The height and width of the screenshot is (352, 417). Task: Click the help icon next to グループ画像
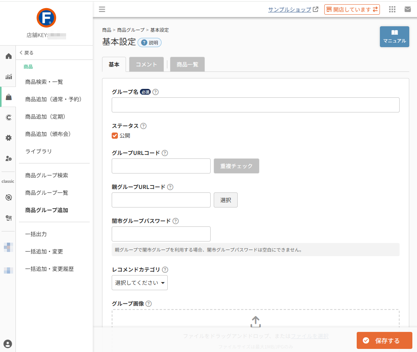coord(149,304)
